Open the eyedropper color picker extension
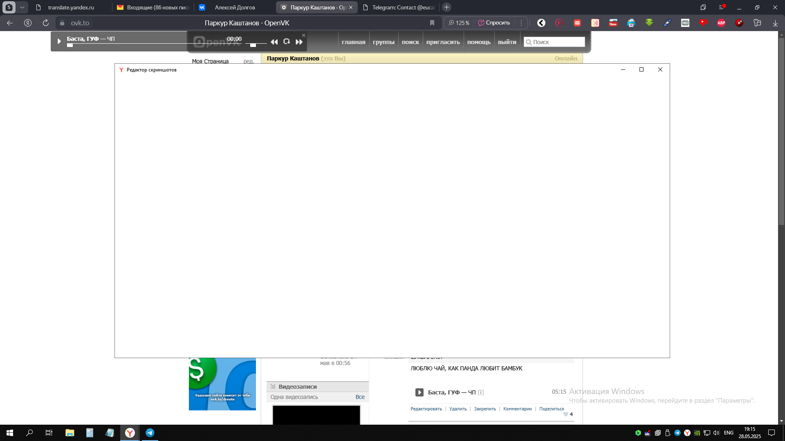 [x=667, y=23]
